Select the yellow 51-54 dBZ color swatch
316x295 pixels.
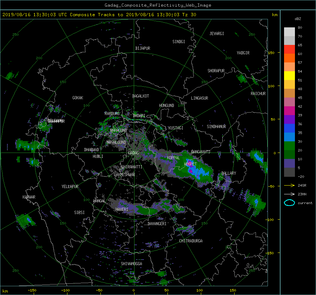(x=289, y=75)
